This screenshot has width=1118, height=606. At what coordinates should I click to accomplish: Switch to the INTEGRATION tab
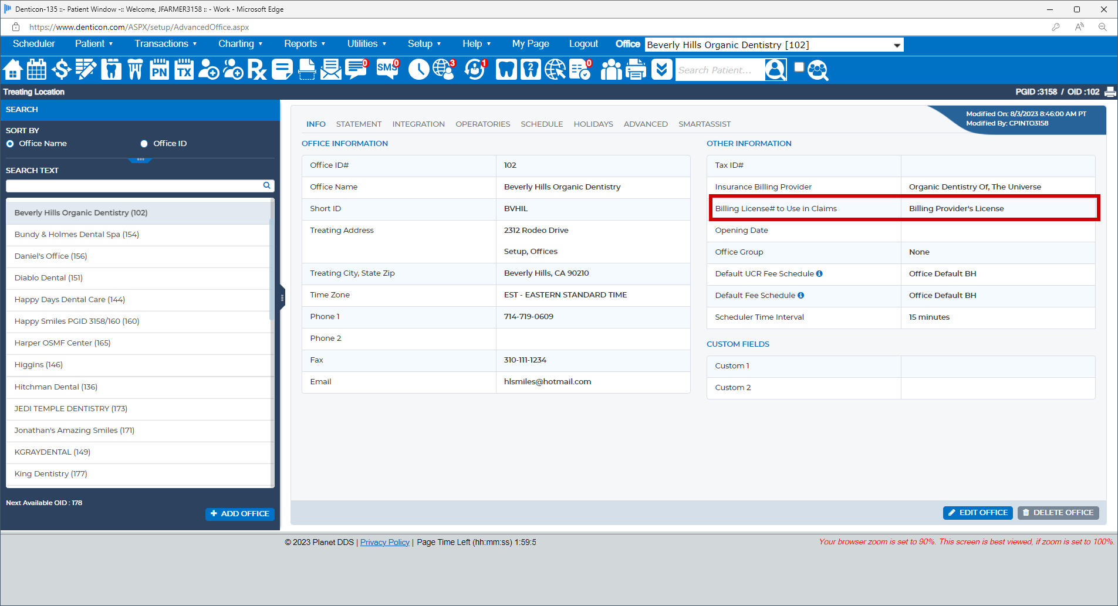tap(418, 124)
